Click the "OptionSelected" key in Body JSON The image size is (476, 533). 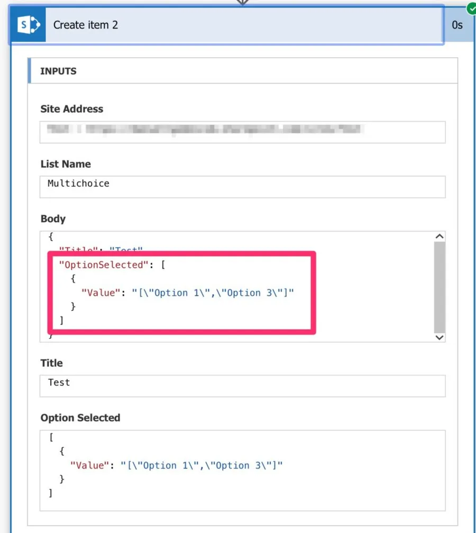102,265
